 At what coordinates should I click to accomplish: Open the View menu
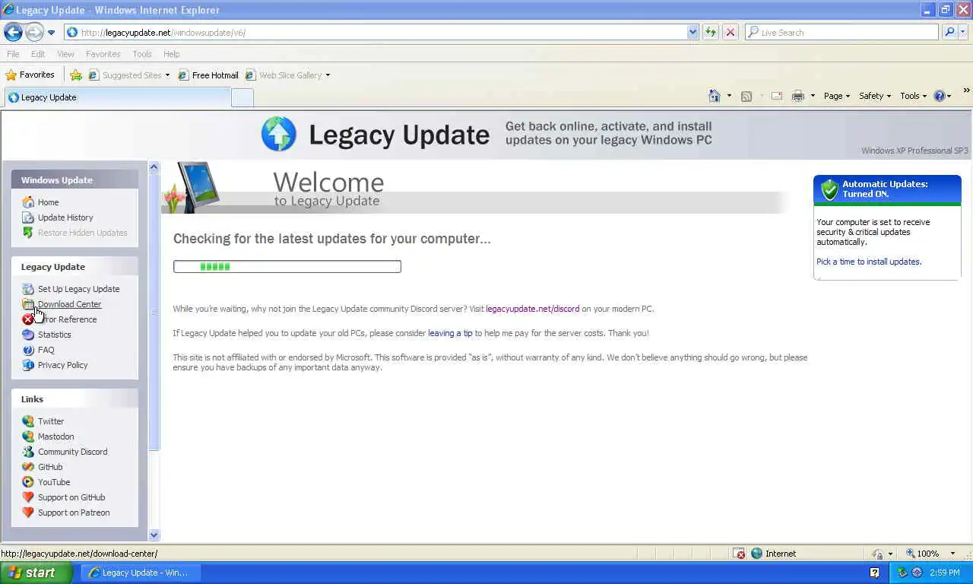click(x=65, y=54)
